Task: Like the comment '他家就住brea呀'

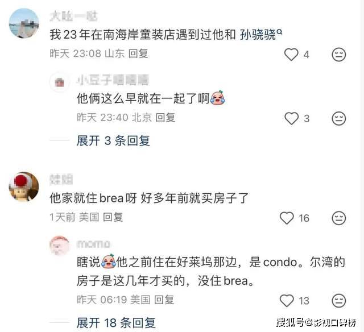Action: [287, 218]
